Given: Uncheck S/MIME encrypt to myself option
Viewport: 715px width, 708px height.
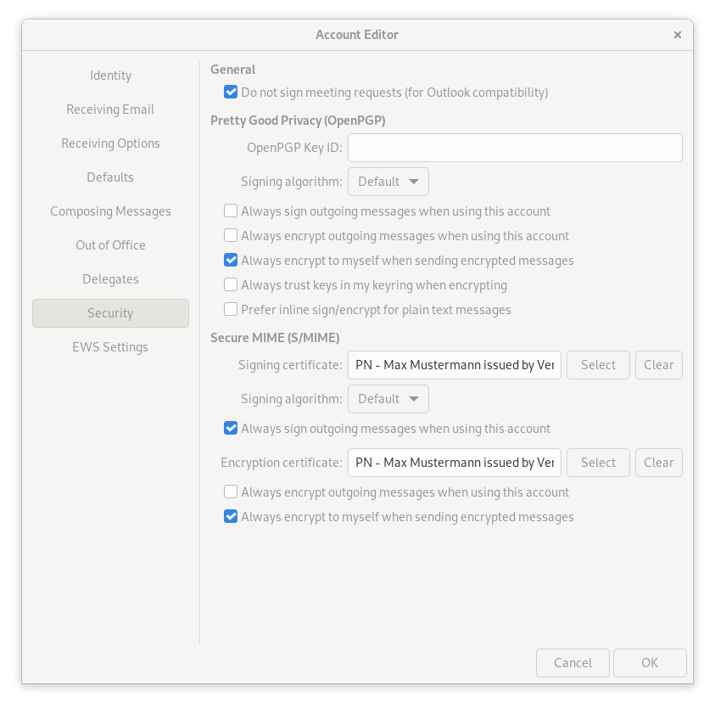Looking at the screenshot, I should point(231,516).
